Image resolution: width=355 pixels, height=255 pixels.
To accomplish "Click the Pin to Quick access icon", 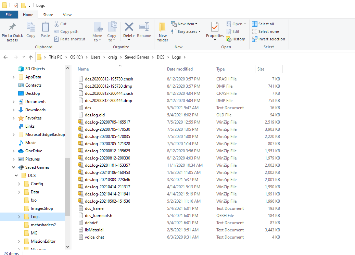I will pos(12,27).
